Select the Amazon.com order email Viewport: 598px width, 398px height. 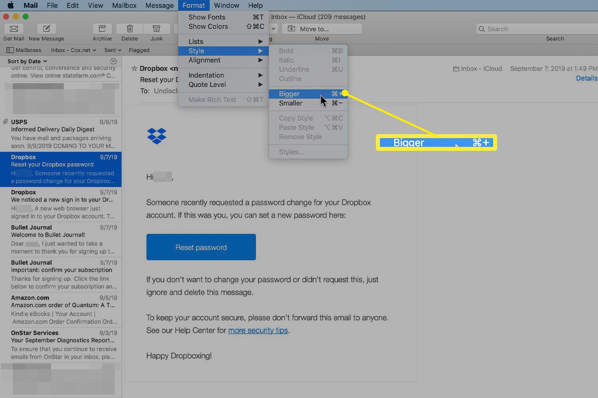pos(61,309)
